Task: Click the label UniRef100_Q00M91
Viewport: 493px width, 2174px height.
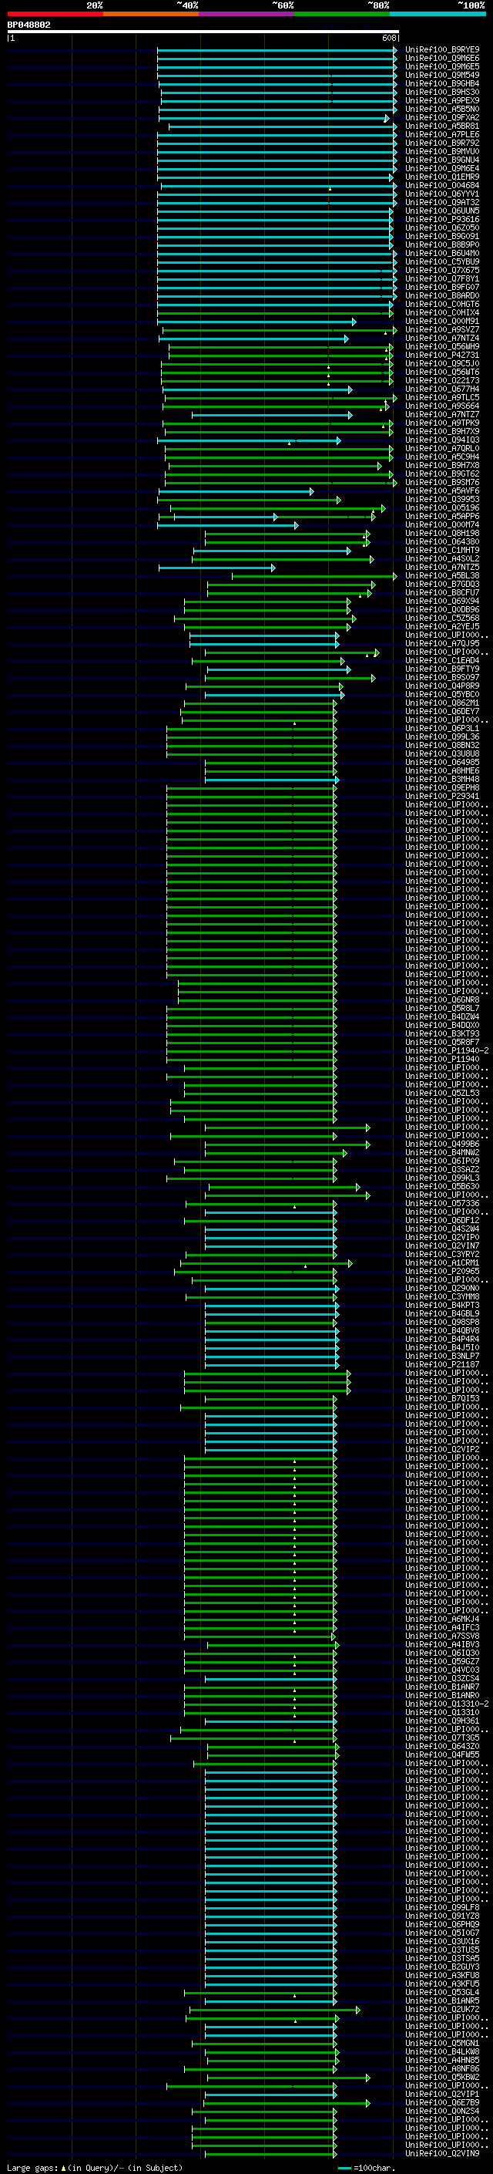Action: 442,321
